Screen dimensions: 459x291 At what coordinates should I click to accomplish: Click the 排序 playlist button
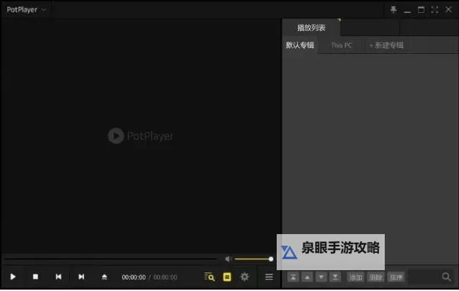point(396,277)
